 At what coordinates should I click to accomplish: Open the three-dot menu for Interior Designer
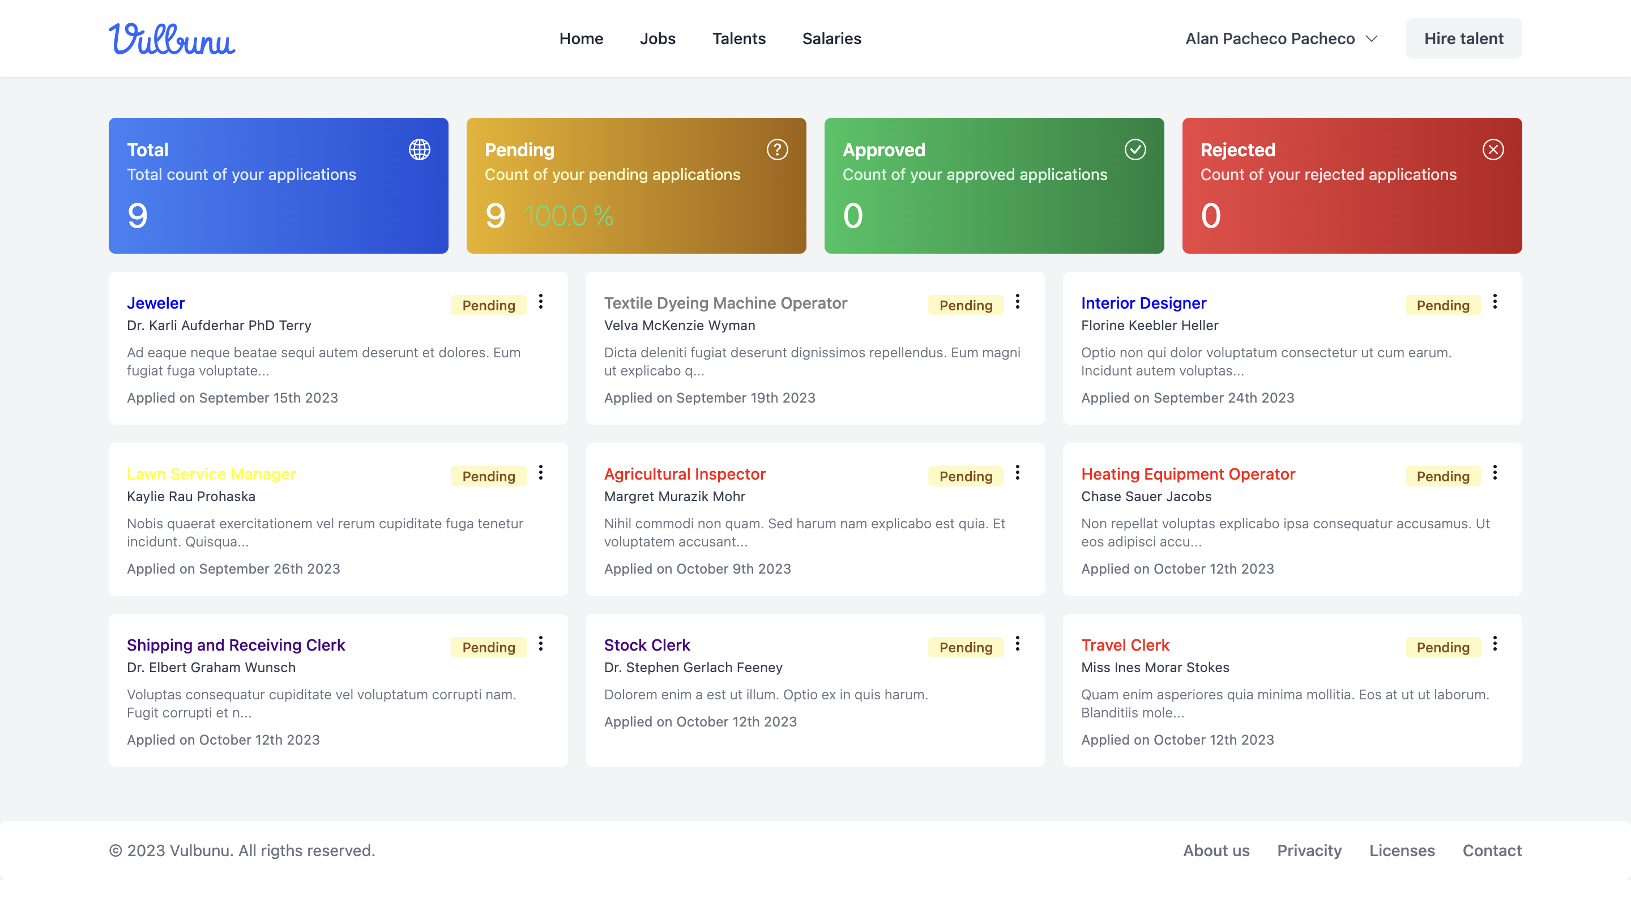click(x=1495, y=302)
